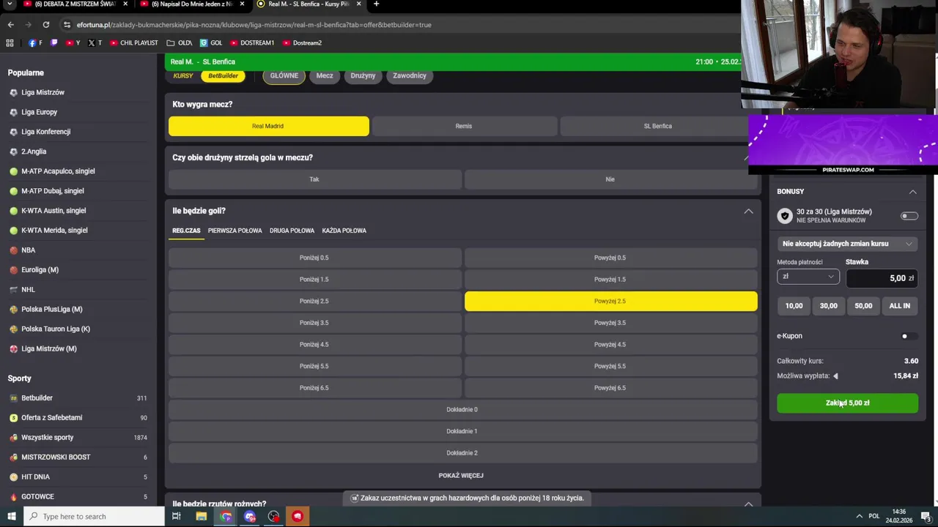Click the Windows taskbar search box

pos(94,516)
